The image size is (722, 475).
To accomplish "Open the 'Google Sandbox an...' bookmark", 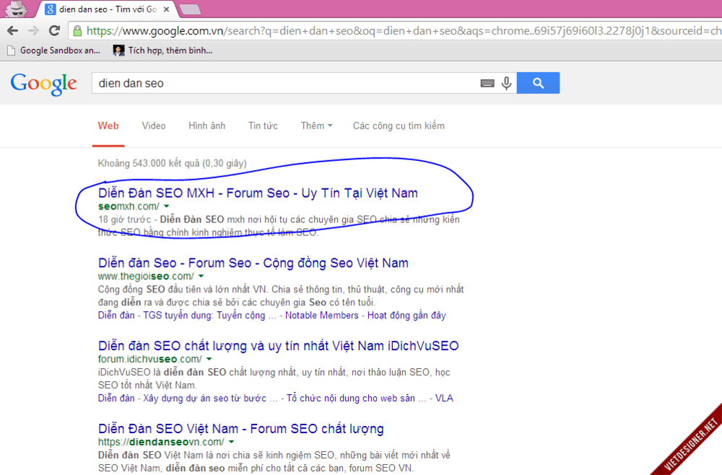I will tap(54, 51).
